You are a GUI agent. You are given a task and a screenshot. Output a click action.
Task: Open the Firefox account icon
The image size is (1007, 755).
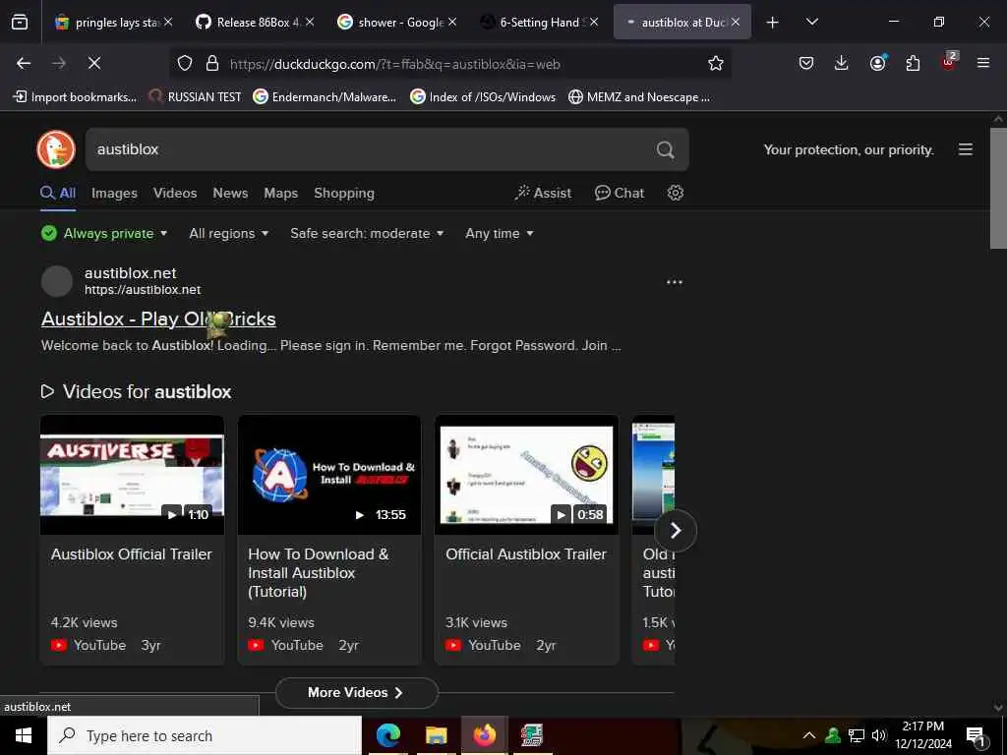click(x=877, y=63)
